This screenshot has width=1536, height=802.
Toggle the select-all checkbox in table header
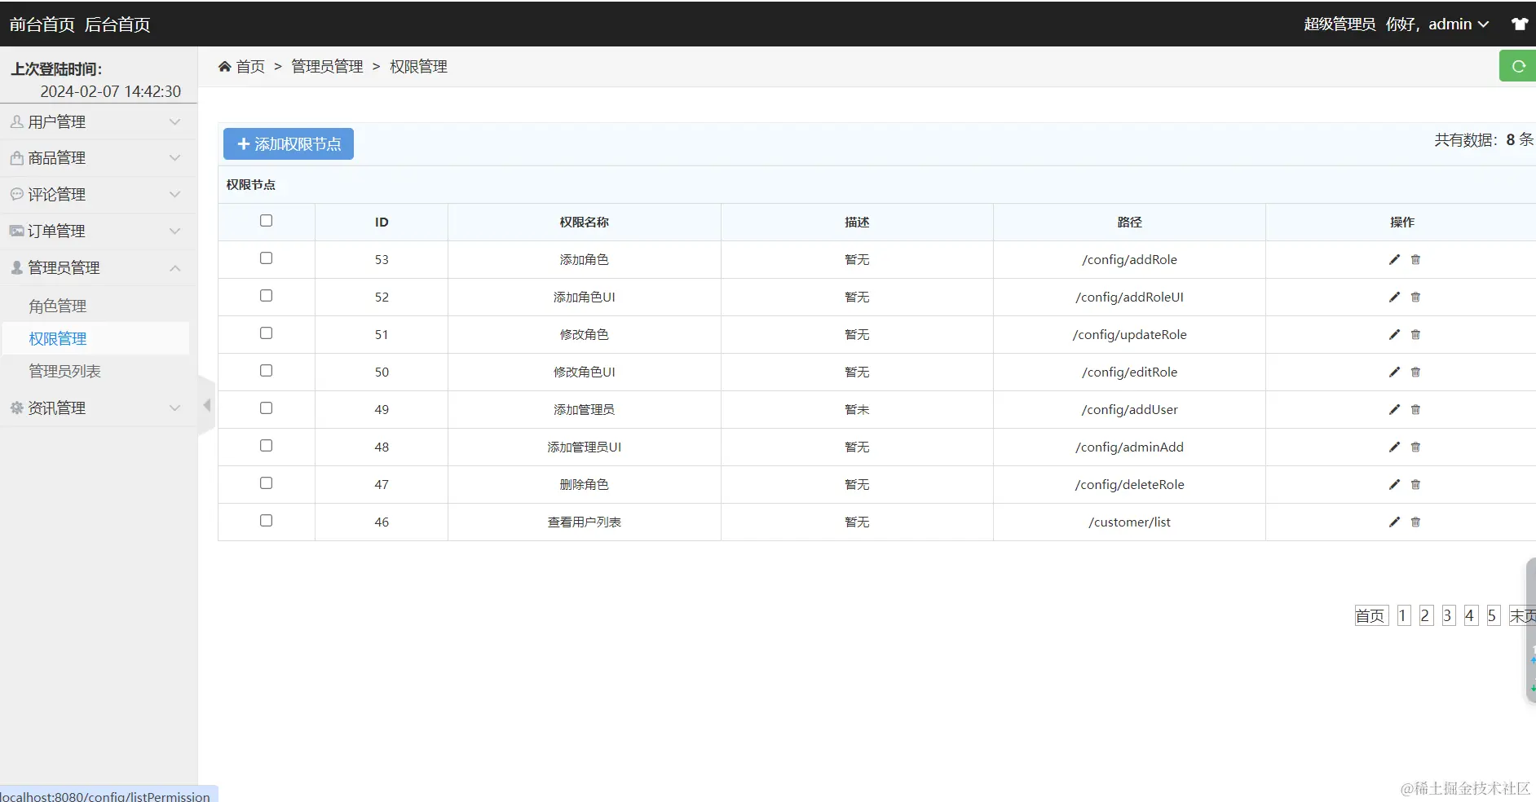[x=266, y=221]
